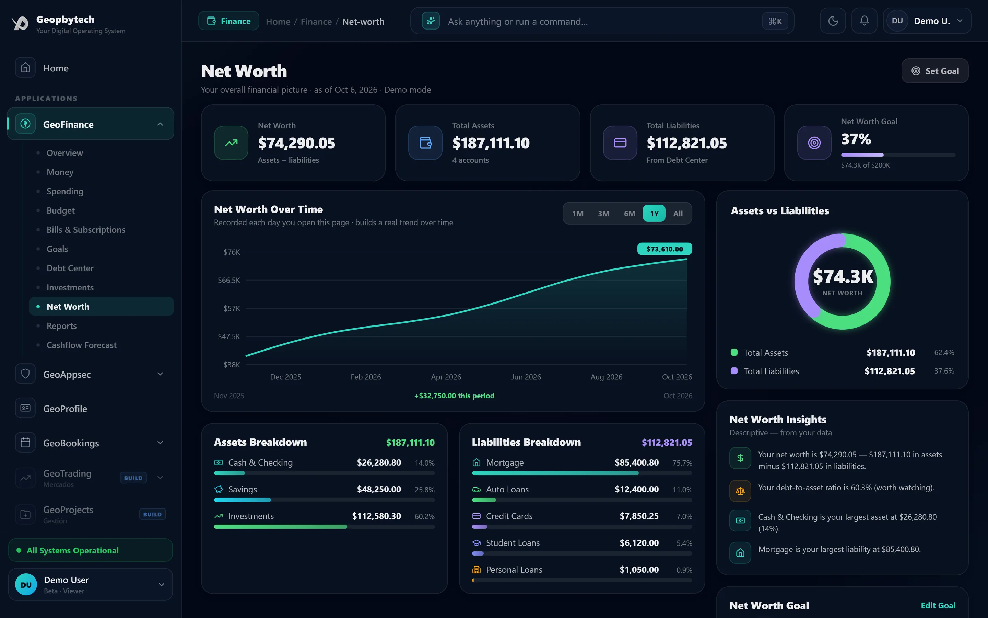Go to Investments in the sidebar
The height and width of the screenshot is (618, 988).
pos(70,287)
